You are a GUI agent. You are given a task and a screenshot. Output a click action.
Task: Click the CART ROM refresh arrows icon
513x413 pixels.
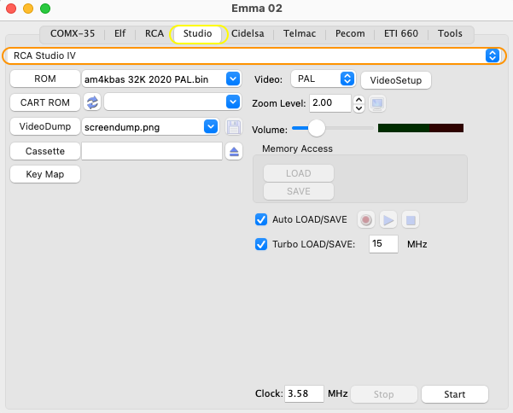pyautogui.click(x=92, y=102)
